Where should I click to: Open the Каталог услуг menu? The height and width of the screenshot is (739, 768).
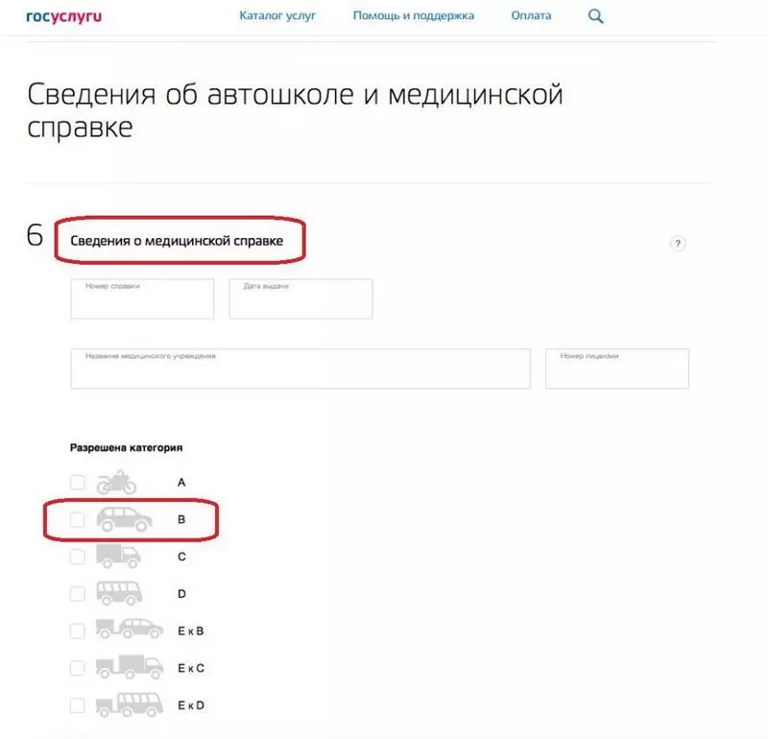click(277, 15)
